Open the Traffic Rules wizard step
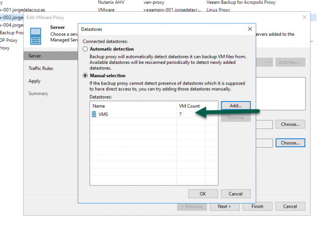Screen dimensions: 327x227 coord(41,69)
